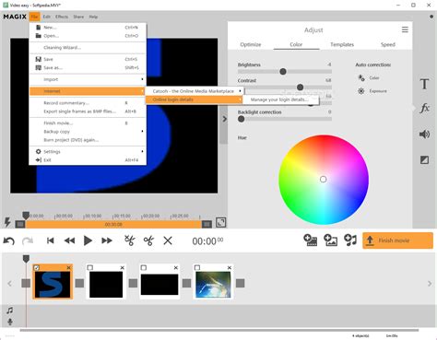The height and width of the screenshot is (340, 437).
Task: Click the Contrast slider handle
Action: [301, 88]
